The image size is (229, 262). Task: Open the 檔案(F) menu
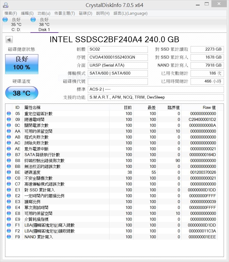click(11, 13)
